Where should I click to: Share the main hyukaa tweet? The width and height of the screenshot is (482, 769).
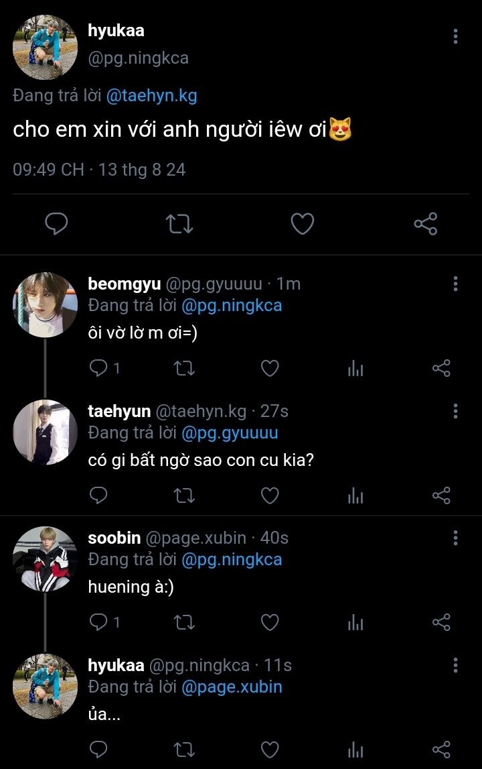(x=425, y=223)
